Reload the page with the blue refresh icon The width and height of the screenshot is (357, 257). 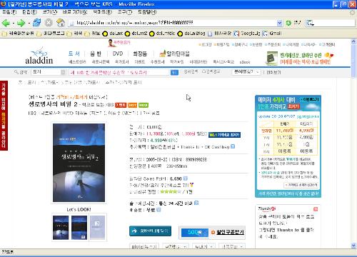(36, 23)
